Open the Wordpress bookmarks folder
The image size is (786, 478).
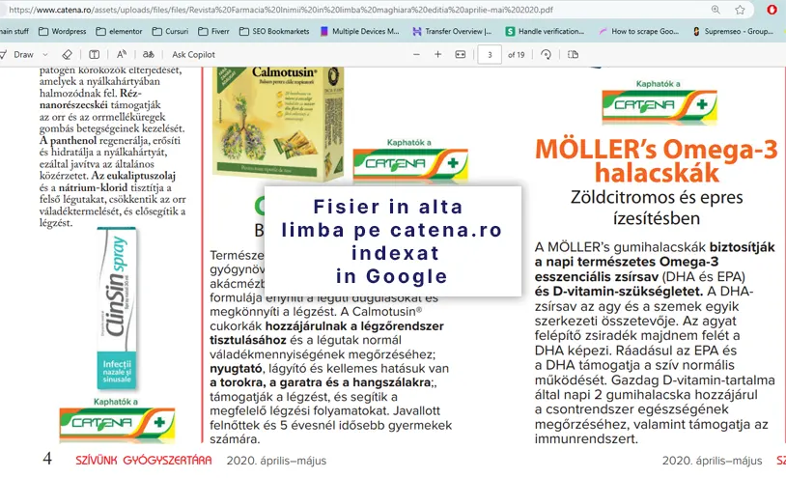coord(64,31)
